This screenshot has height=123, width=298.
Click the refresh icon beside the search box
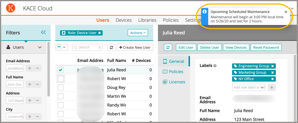[111, 47]
